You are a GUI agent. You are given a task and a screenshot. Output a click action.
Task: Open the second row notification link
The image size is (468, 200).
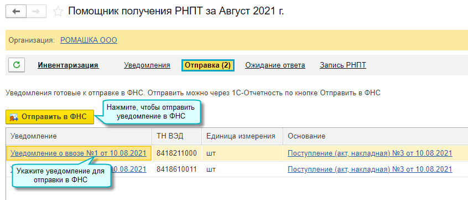128,169
